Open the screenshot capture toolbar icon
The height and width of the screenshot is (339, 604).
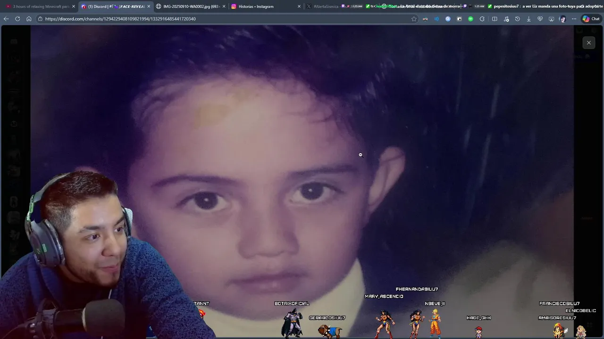[x=551, y=19]
